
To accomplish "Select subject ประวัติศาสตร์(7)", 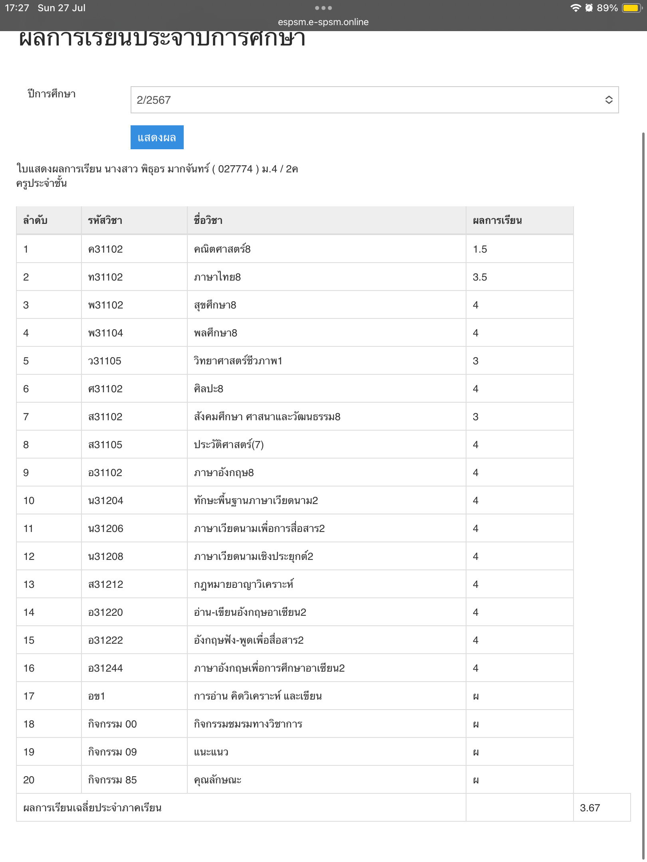I will pyautogui.click(x=229, y=445).
